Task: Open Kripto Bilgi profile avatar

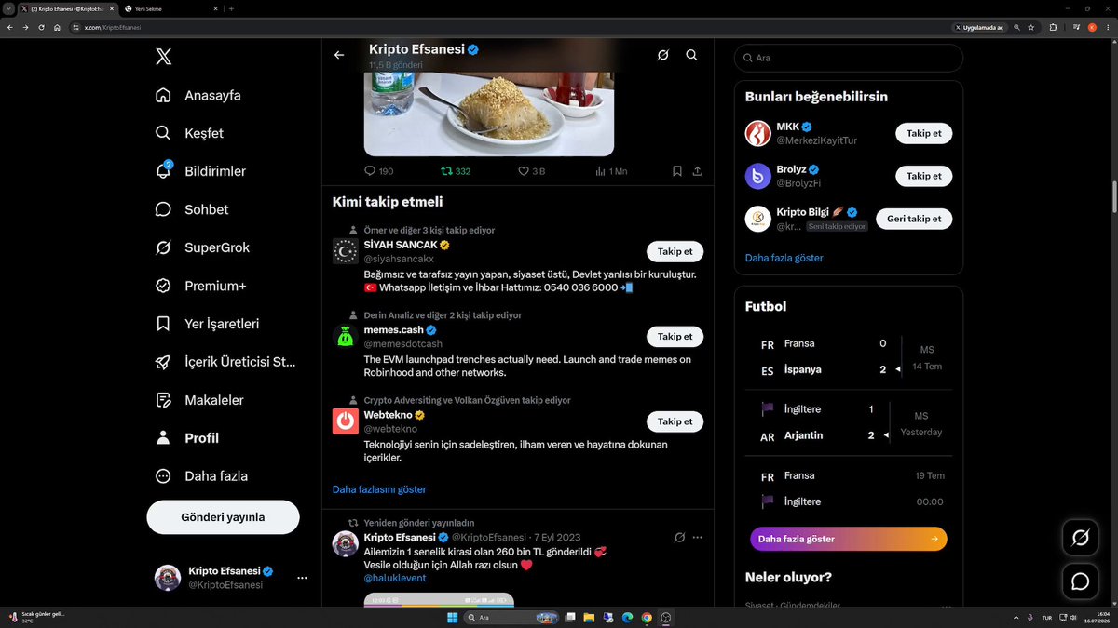Action: tap(758, 219)
